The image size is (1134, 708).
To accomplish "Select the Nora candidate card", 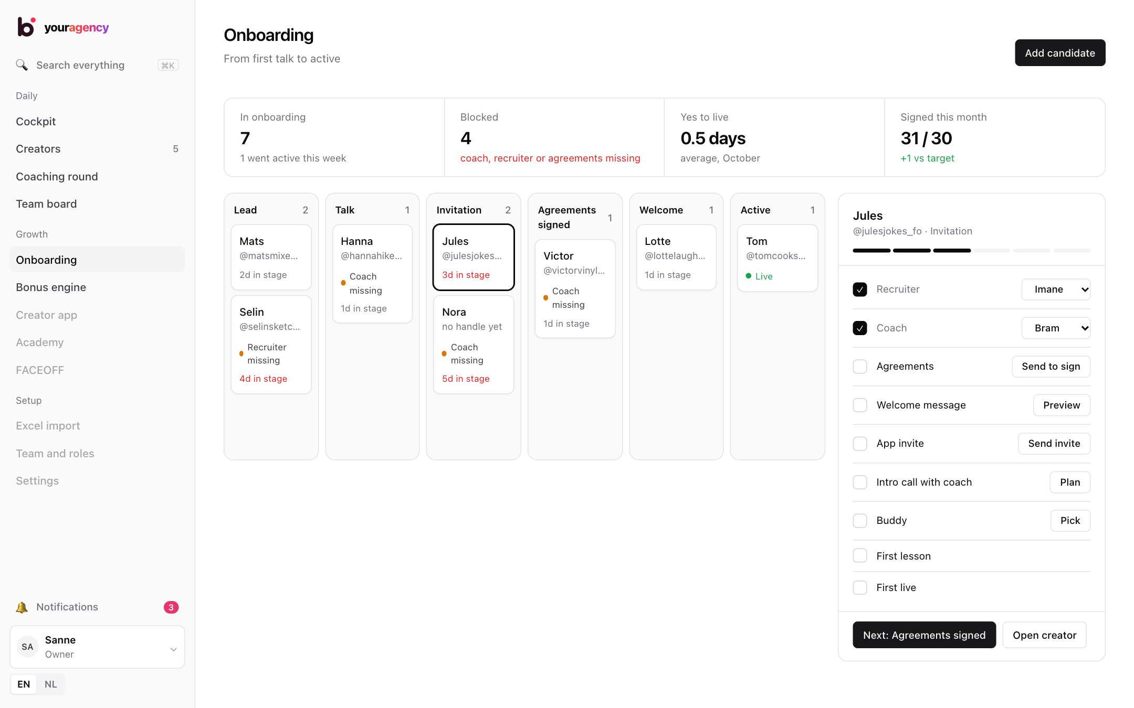I will pos(473,345).
